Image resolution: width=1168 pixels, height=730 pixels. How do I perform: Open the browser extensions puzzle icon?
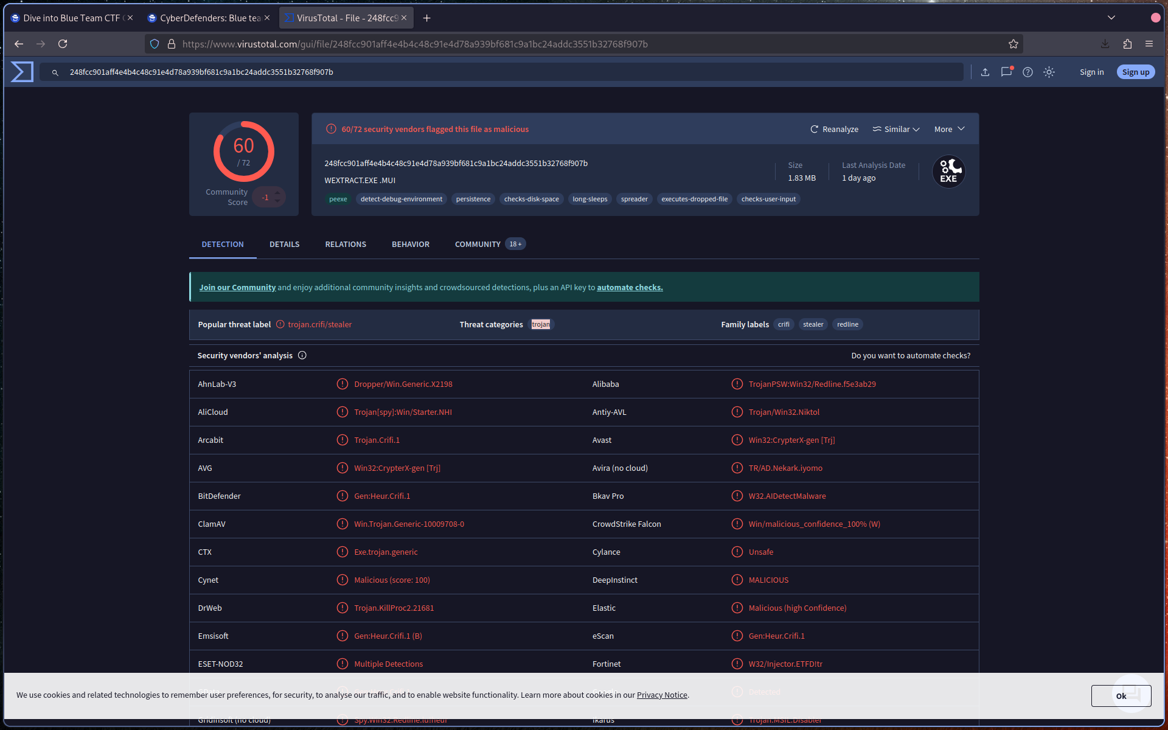click(1127, 44)
